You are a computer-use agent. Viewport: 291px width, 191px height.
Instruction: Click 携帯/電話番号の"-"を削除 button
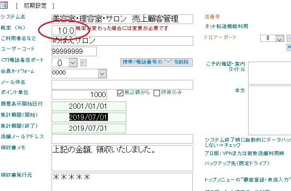157,62
